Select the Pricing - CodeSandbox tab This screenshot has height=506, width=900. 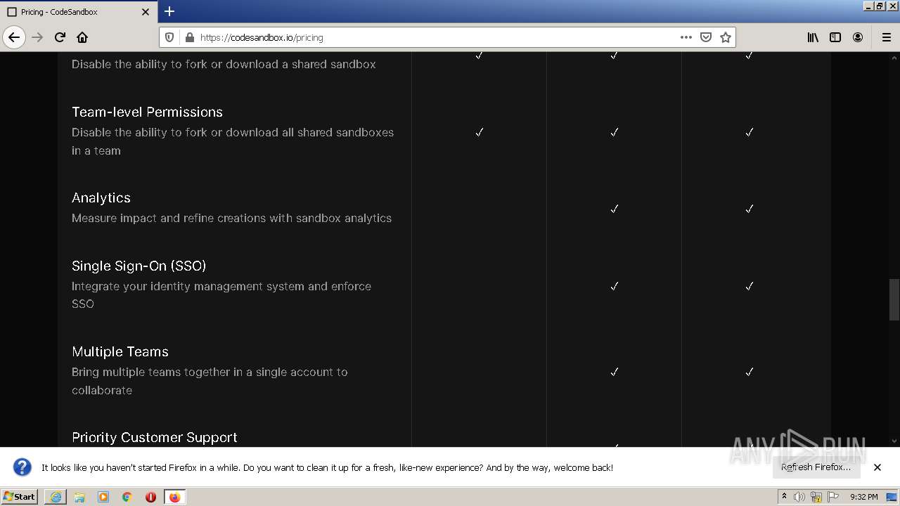[x=79, y=12]
